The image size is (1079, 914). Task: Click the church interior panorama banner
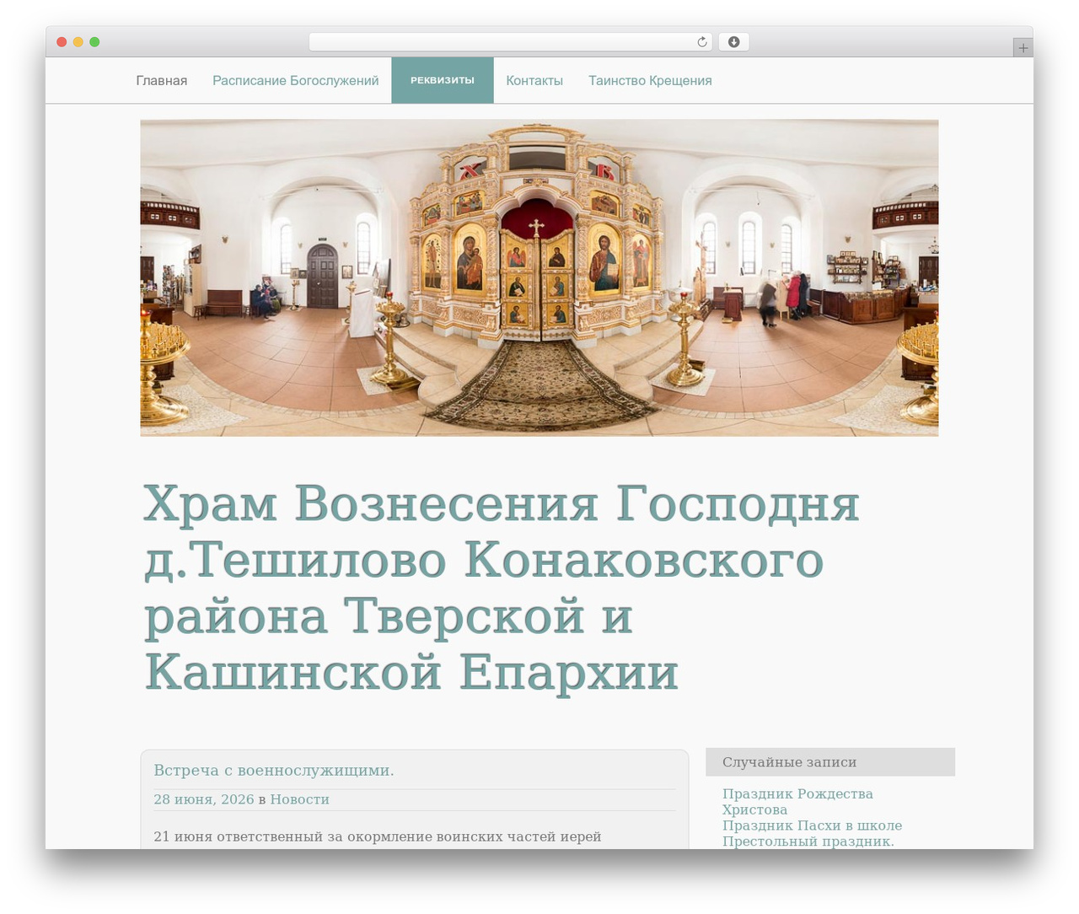click(539, 277)
